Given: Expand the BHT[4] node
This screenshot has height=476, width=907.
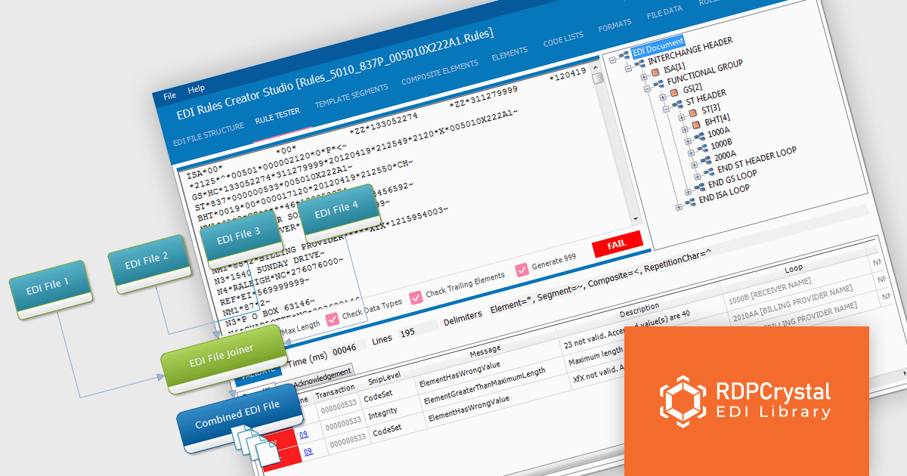Looking at the screenshot, I should pos(685,128).
